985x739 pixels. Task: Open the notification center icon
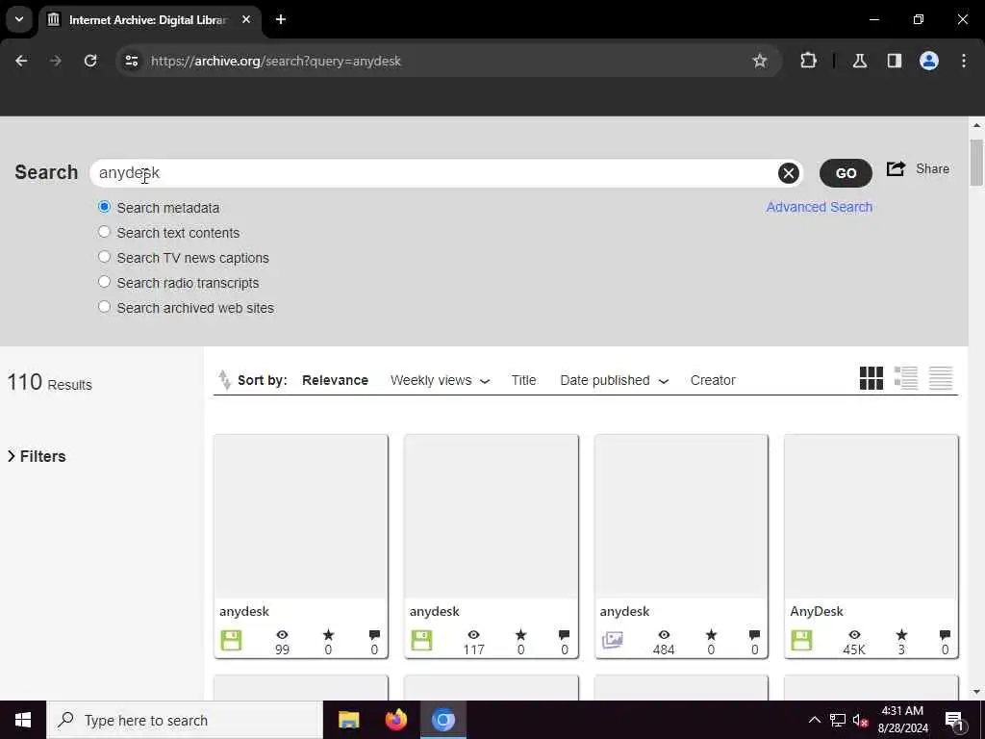pos(955,720)
